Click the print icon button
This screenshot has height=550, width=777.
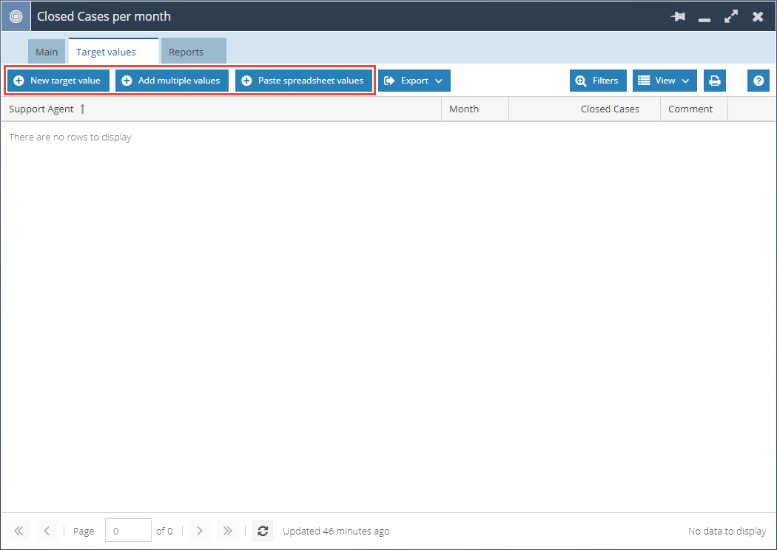point(715,81)
